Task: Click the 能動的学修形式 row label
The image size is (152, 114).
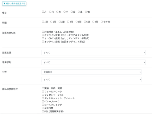Action: [x=10, y=89]
